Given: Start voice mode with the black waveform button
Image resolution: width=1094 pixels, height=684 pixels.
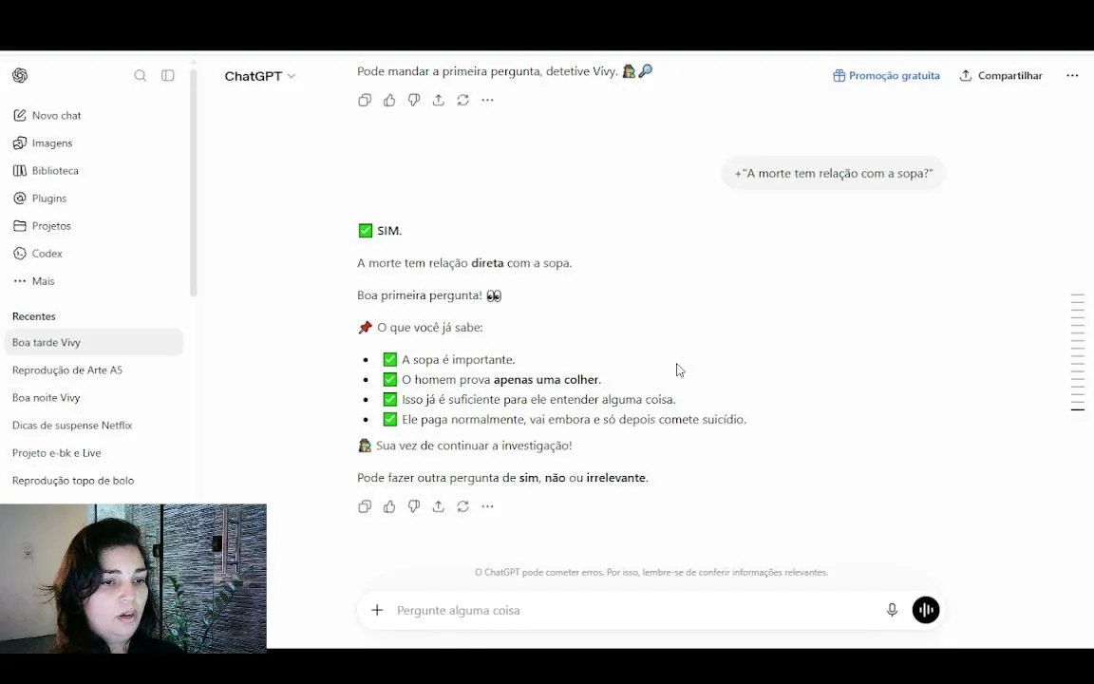Looking at the screenshot, I should point(926,610).
